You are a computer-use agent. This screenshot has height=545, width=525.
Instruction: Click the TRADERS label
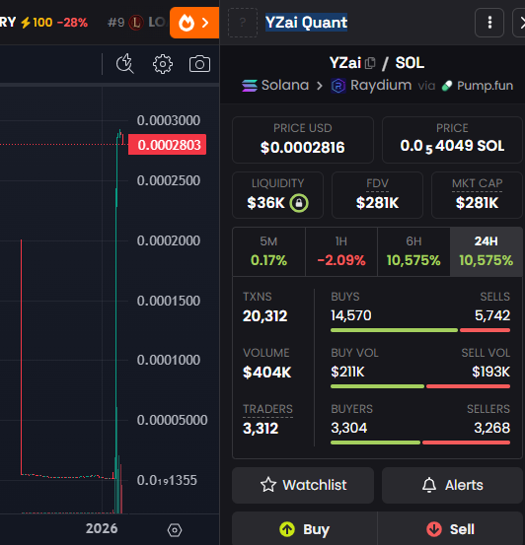click(x=267, y=409)
